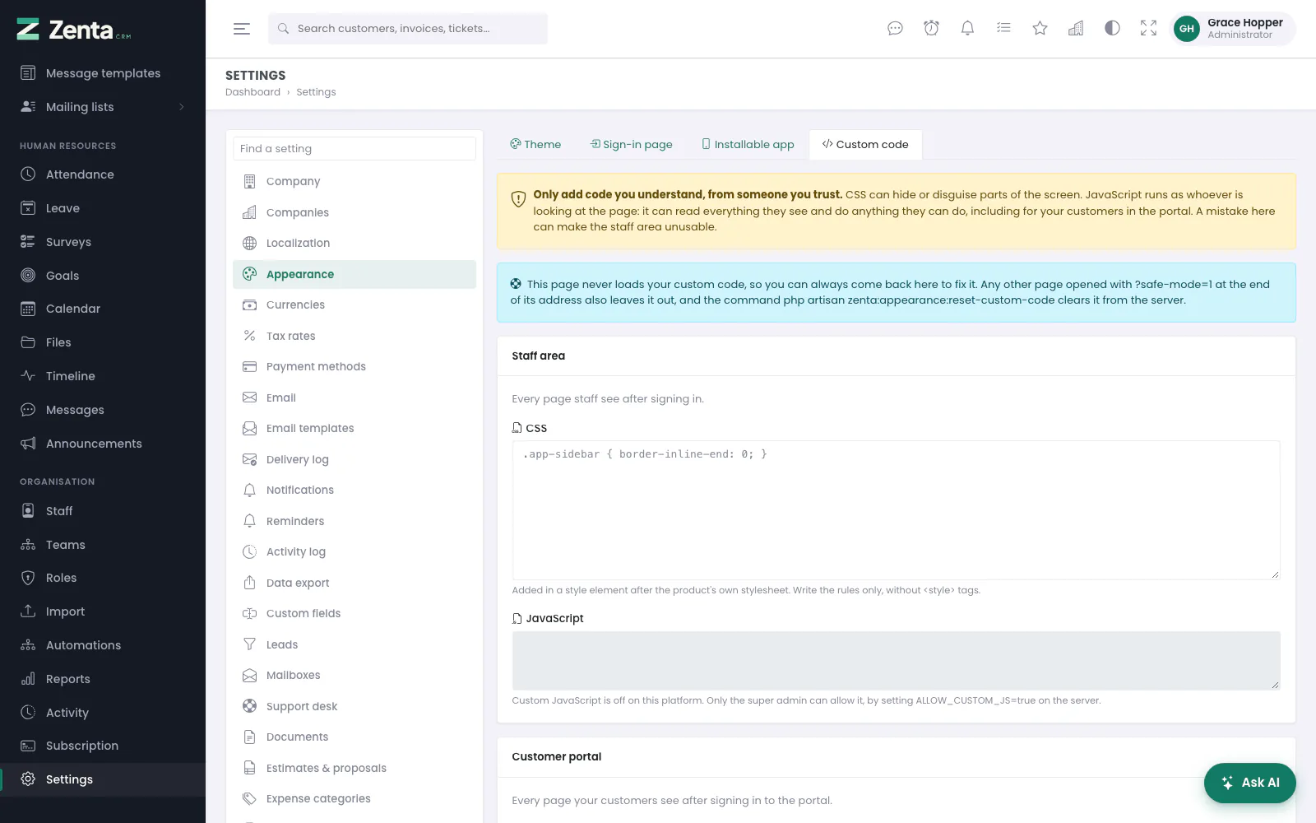This screenshot has height=823, width=1316.
Task: Click the Find a setting field
Action: (x=354, y=149)
